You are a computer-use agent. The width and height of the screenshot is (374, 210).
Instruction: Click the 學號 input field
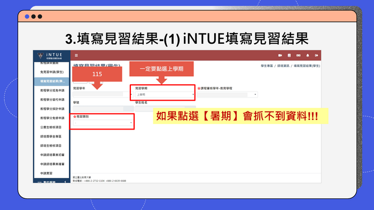click(103, 109)
